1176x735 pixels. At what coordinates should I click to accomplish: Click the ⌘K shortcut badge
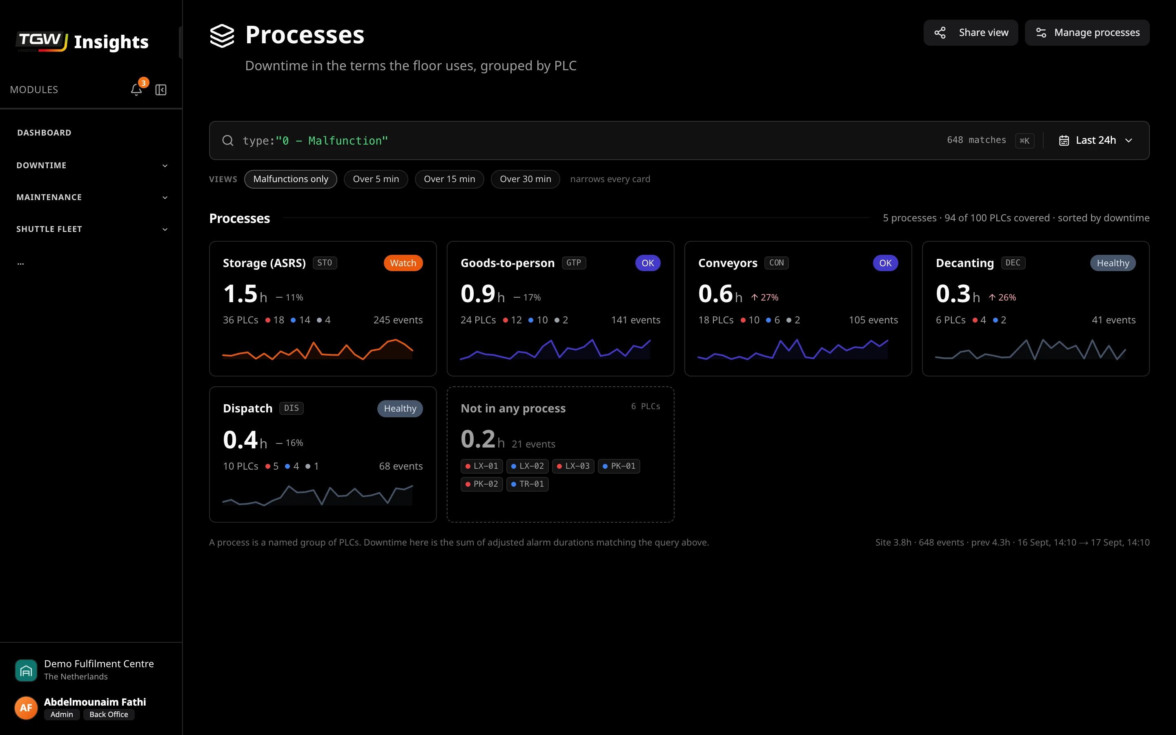(1025, 140)
